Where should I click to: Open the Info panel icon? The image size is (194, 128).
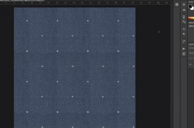[177, 5]
